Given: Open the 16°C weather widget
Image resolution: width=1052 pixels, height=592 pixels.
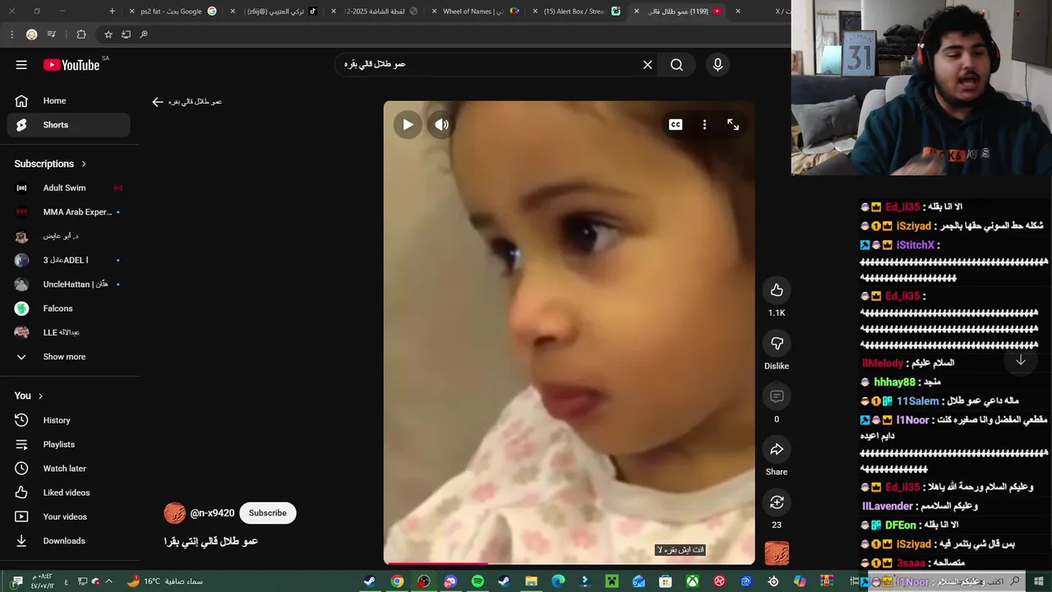Looking at the screenshot, I should tap(164, 581).
